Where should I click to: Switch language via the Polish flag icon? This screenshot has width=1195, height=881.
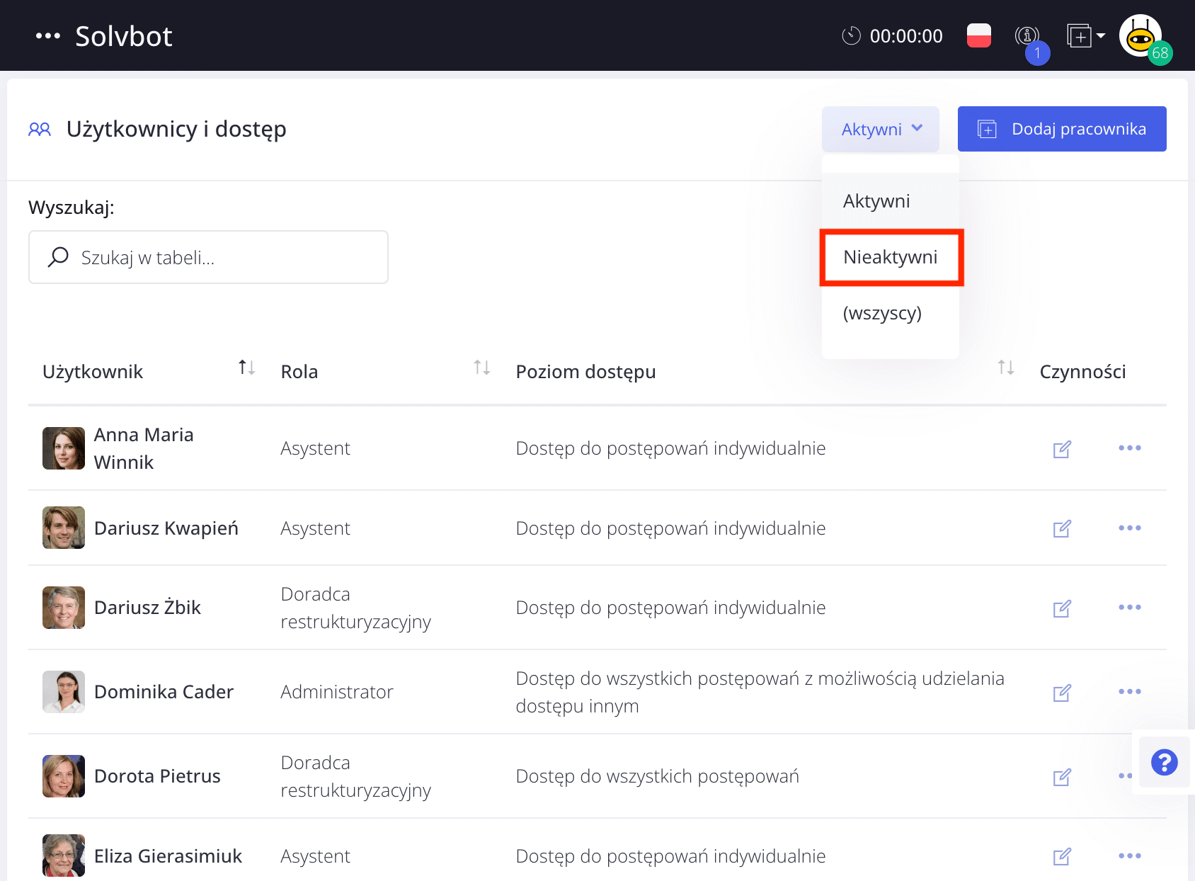[x=978, y=35]
